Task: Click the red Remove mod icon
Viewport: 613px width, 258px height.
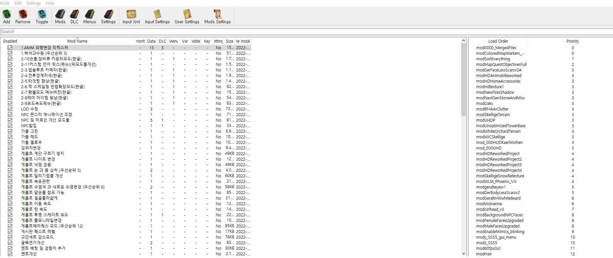Action: pyautogui.click(x=23, y=14)
